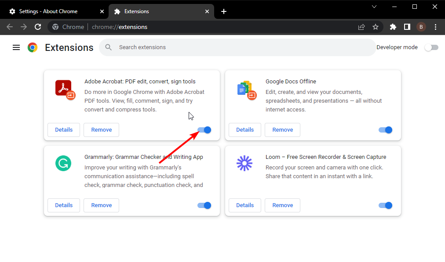Image resolution: width=445 pixels, height=262 pixels.
Task: Click 'Loom – Free Screen Recorder & Screen Capture' title
Action: coord(326,157)
